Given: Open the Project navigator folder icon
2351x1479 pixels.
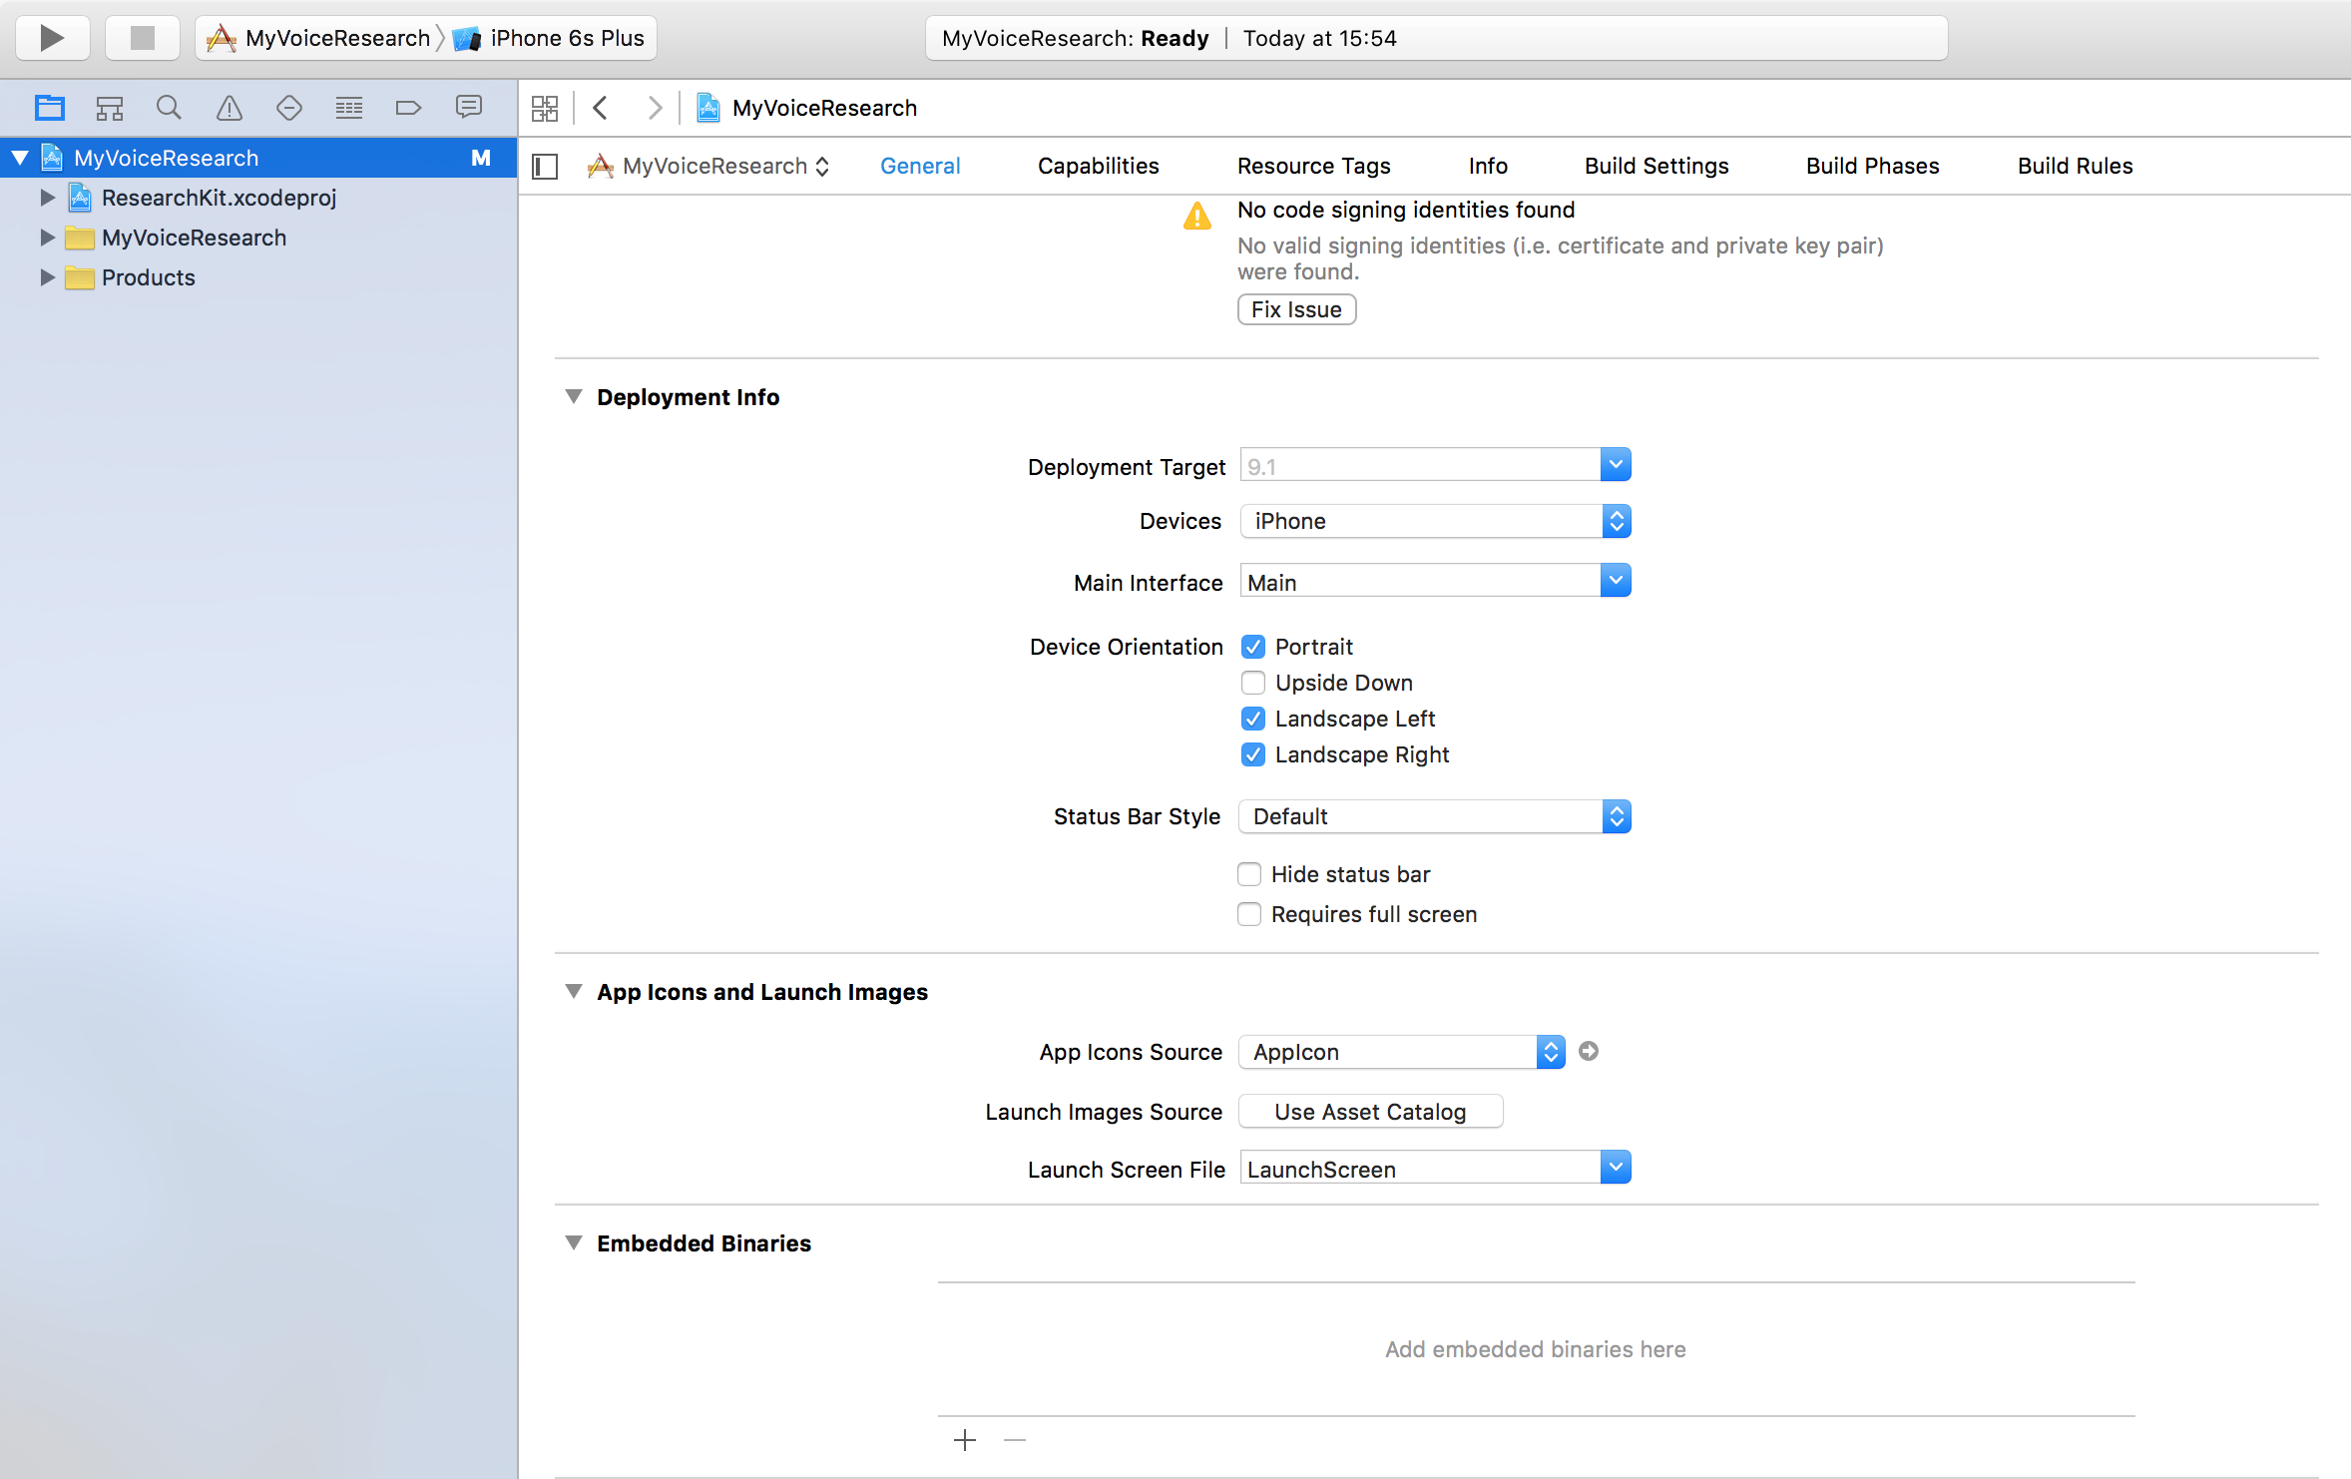Looking at the screenshot, I should coord(50,108).
